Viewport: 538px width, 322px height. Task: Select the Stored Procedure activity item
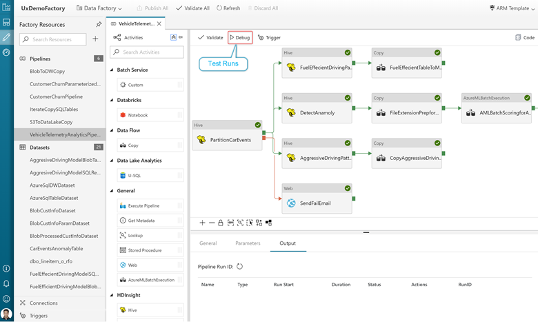(150, 250)
